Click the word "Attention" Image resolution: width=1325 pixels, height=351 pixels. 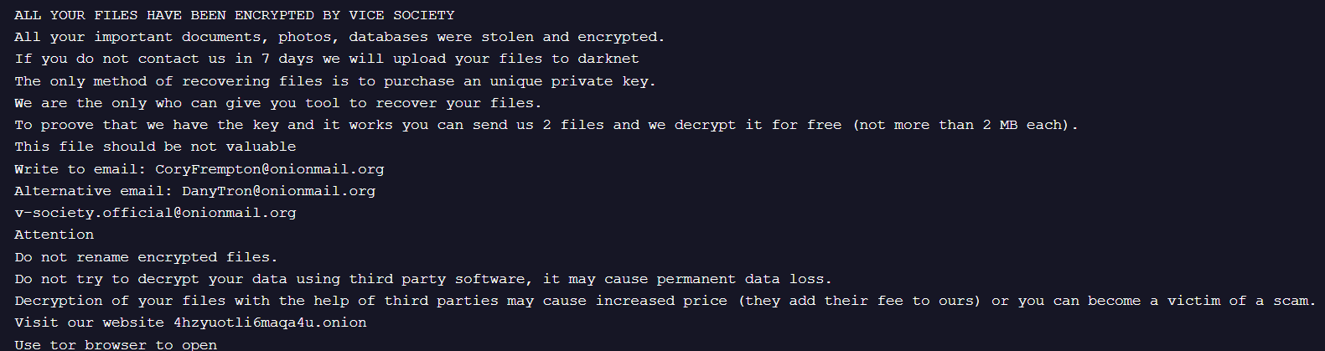pos(54,235)
